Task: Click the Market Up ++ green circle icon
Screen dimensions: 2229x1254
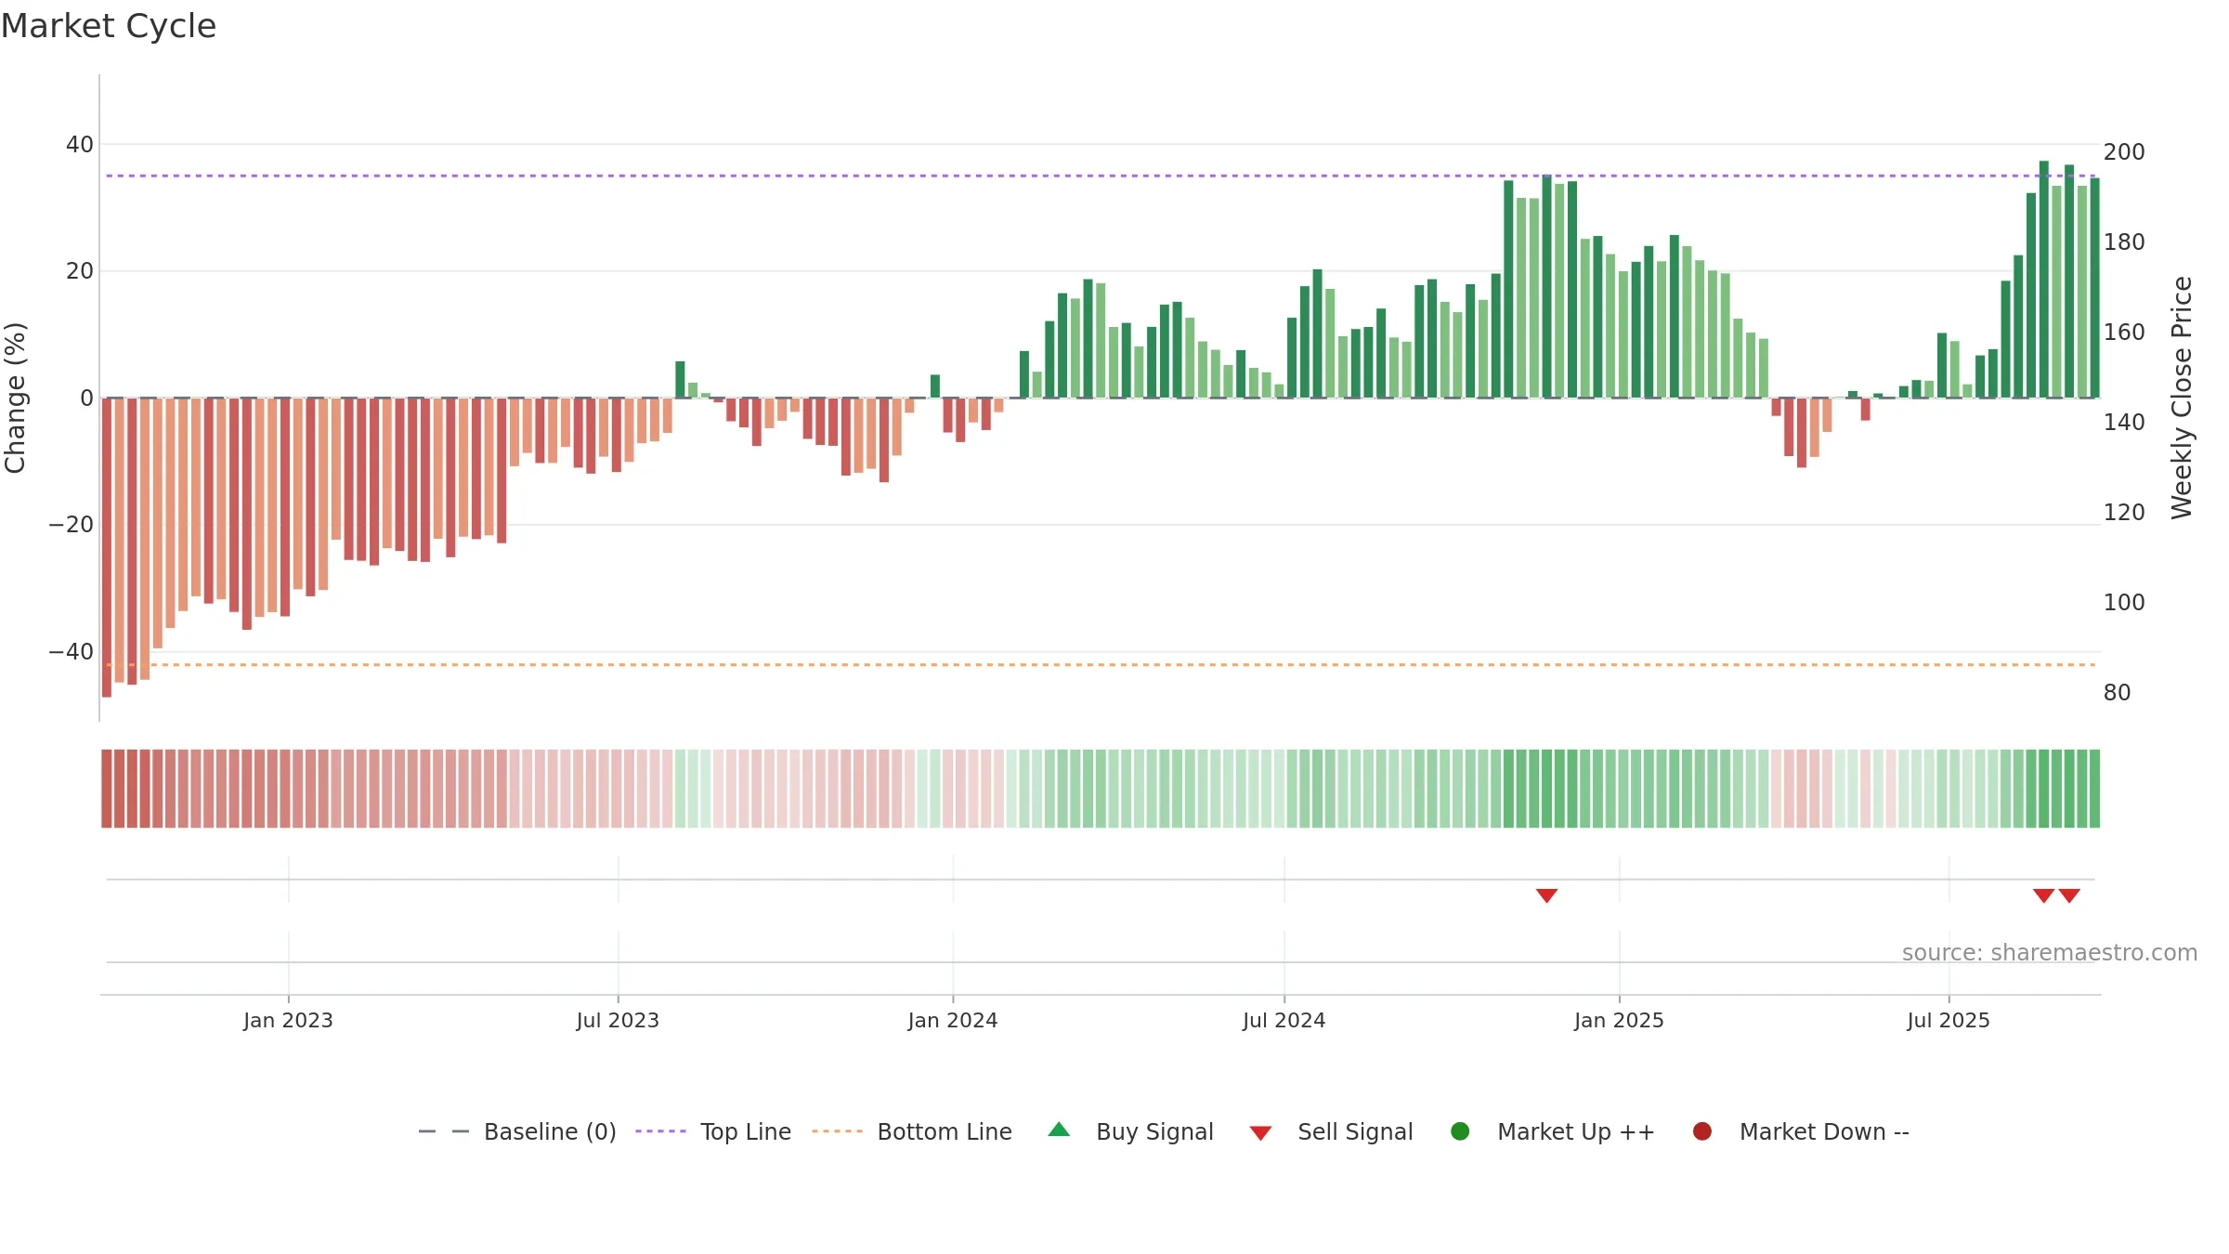Action: tap(1460, 1131)
